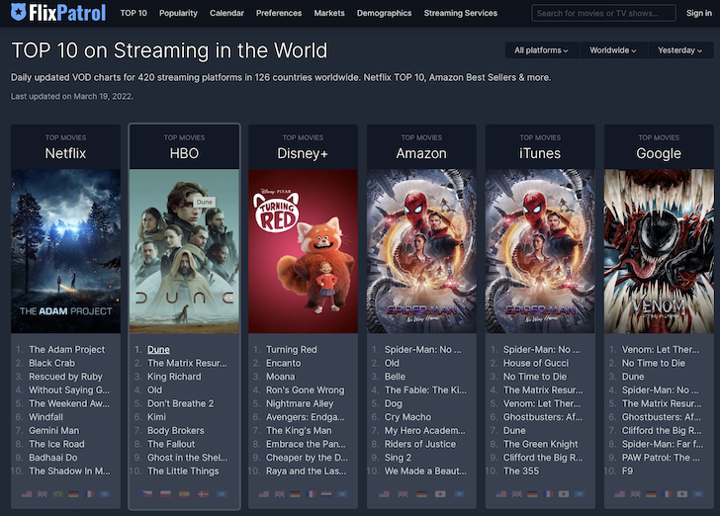Select the world flag under HBO list
This screenshot has height=516, width=720.
coord(222,494)
